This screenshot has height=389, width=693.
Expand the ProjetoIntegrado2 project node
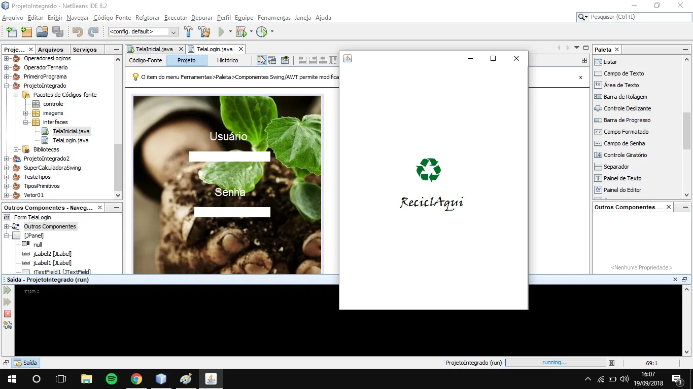[x=7, y=159]
